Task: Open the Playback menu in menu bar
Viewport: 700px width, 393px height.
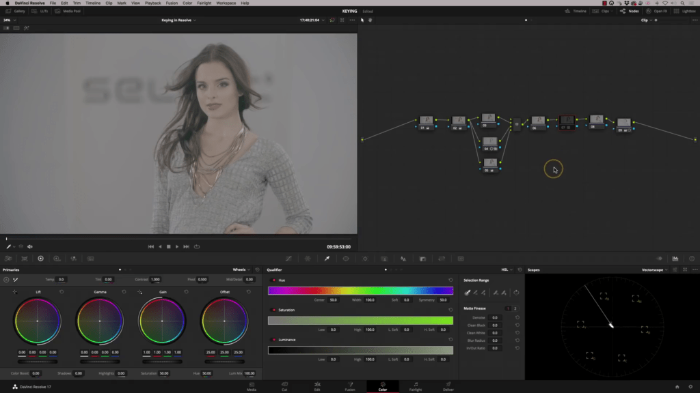Action: tap(152, 3)
